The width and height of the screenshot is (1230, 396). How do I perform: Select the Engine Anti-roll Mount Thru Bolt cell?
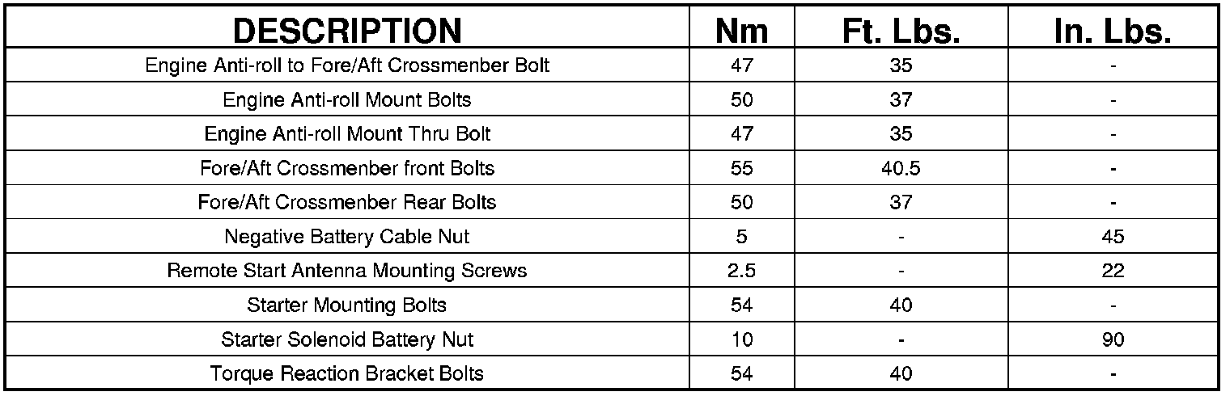point(347,133)
